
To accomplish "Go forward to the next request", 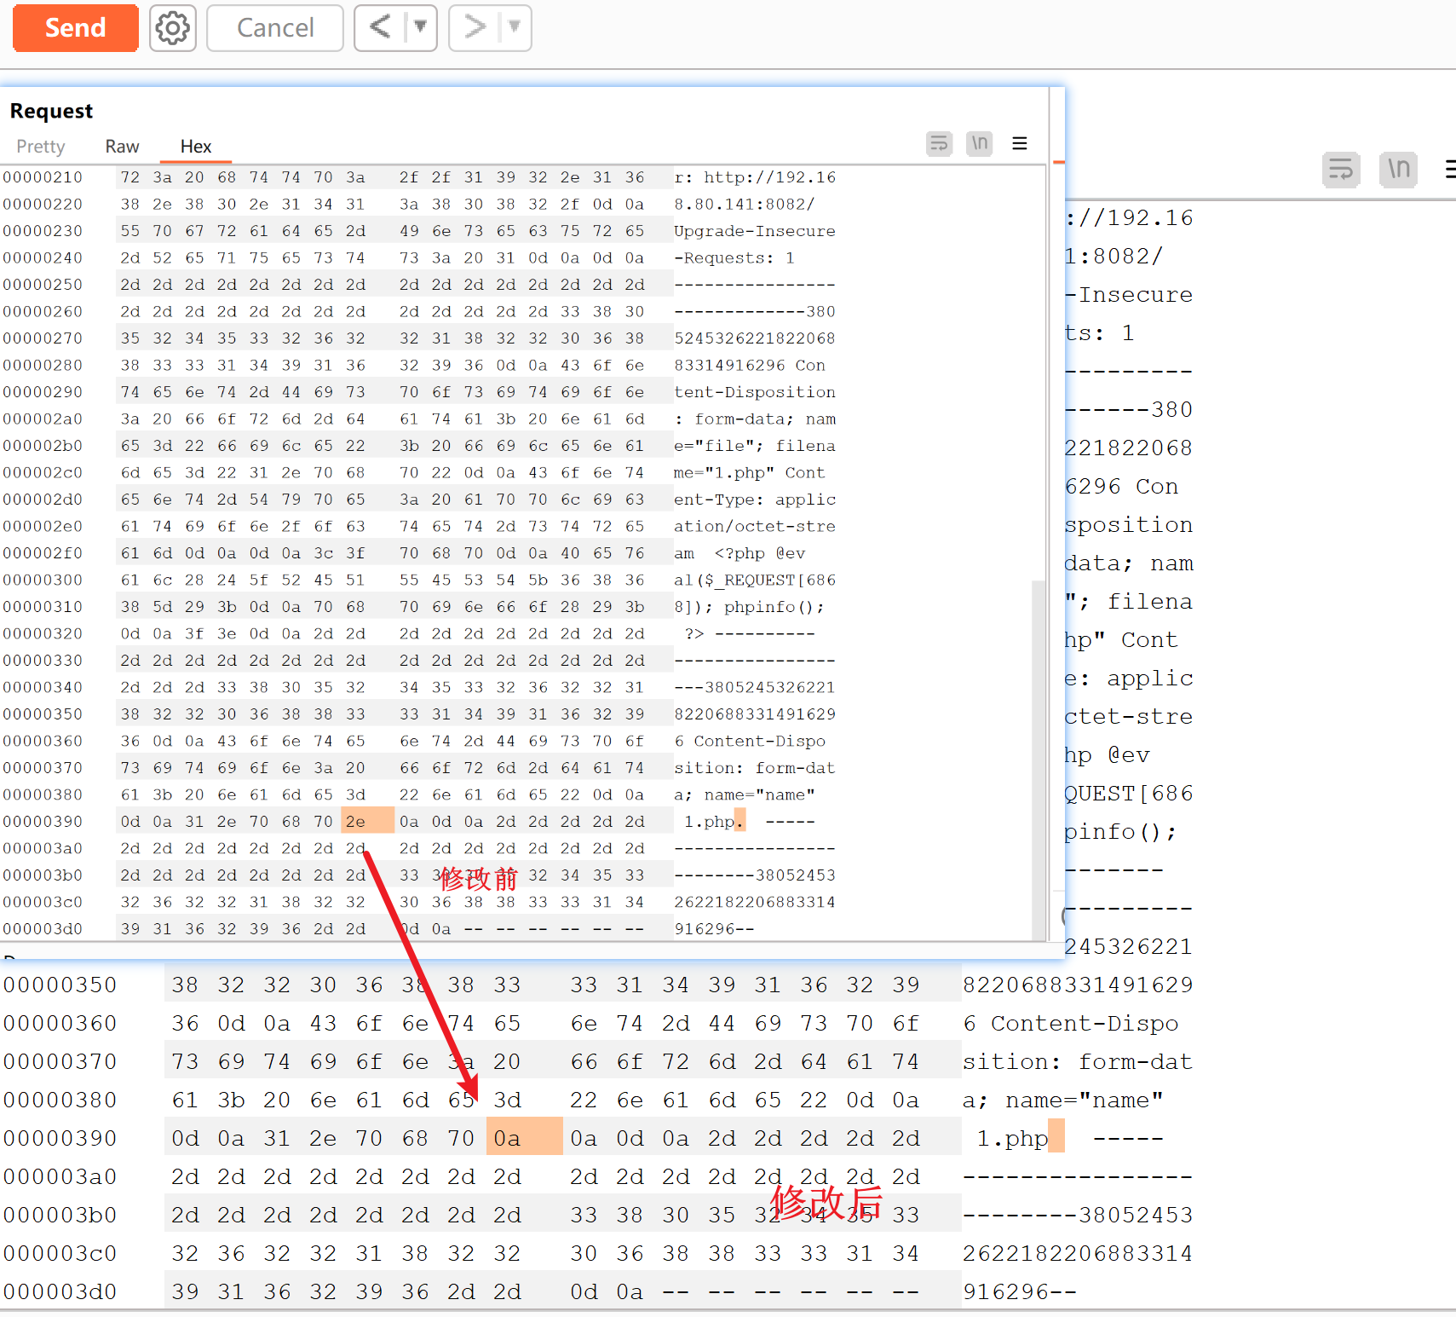I will point(475,28).
